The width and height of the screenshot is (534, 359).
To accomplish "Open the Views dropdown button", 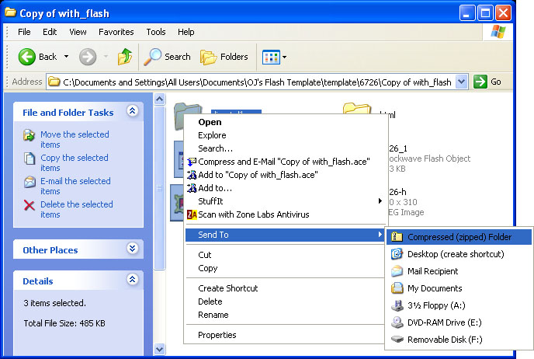I will (x=275, y=57).
